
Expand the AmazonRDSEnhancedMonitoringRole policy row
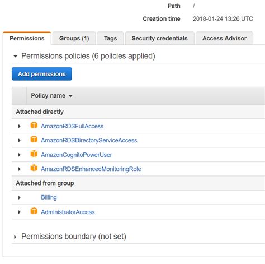19,169
